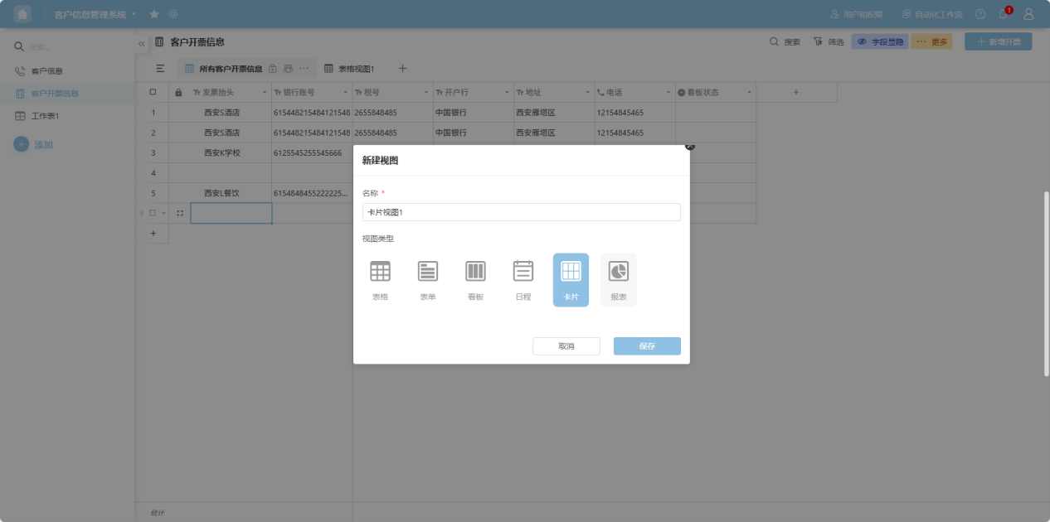
Task: Expand the 发票抬头 column dropdown arrow
Action: pyautogui.click(x=265, y=92)
